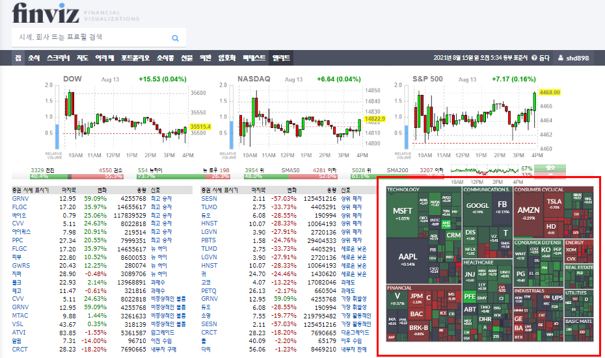Image resolution: width=605 pixels, height=358 pixels.
Task: Open the PBTS ticker link
Action: coord(208,240)
